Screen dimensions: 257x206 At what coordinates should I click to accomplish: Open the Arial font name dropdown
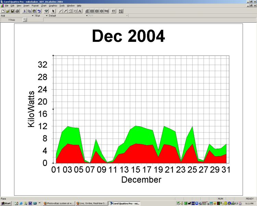[33, 15]
